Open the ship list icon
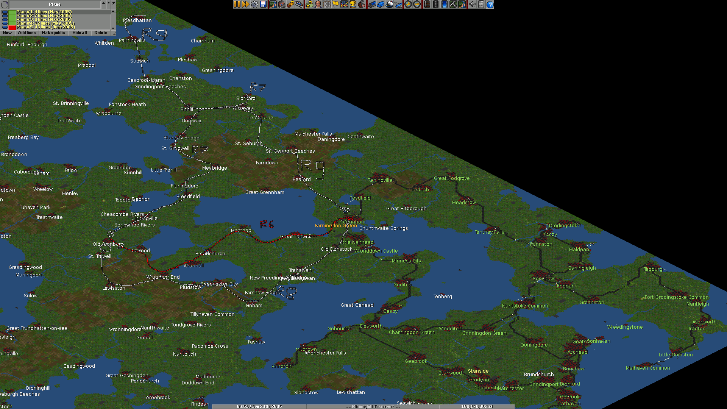The width and height of the screenshot is (727, 409). tap(389, 5)
